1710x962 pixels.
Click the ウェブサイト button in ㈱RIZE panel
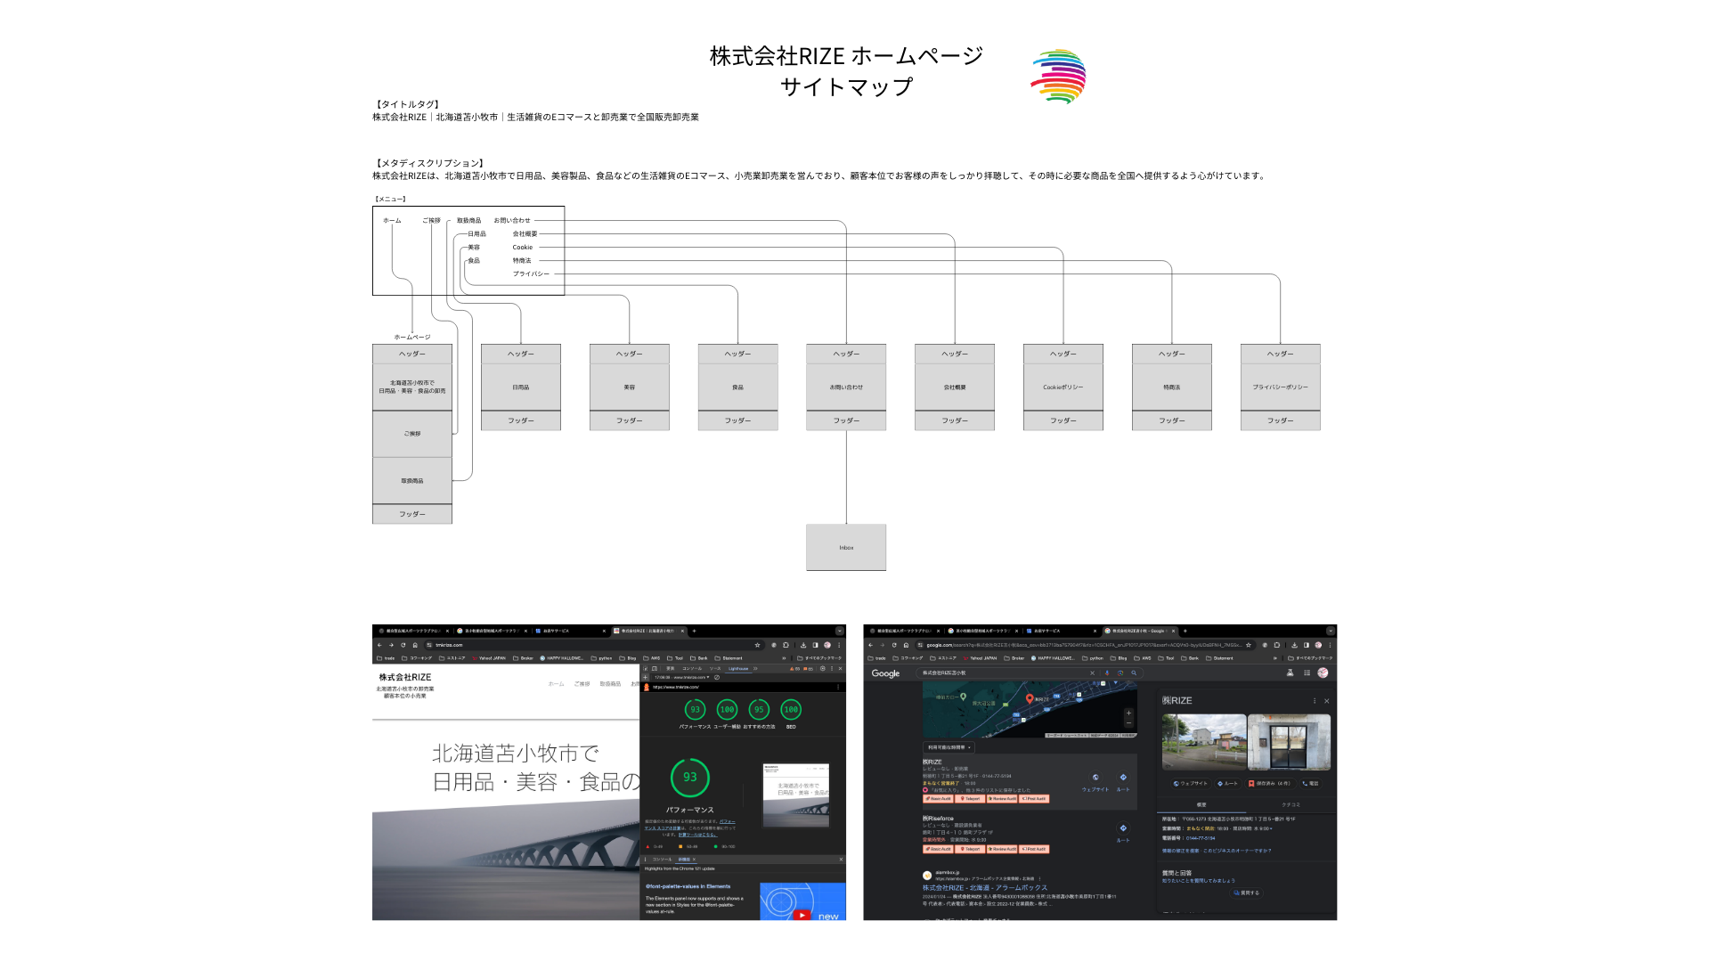tap(1189, 784)
